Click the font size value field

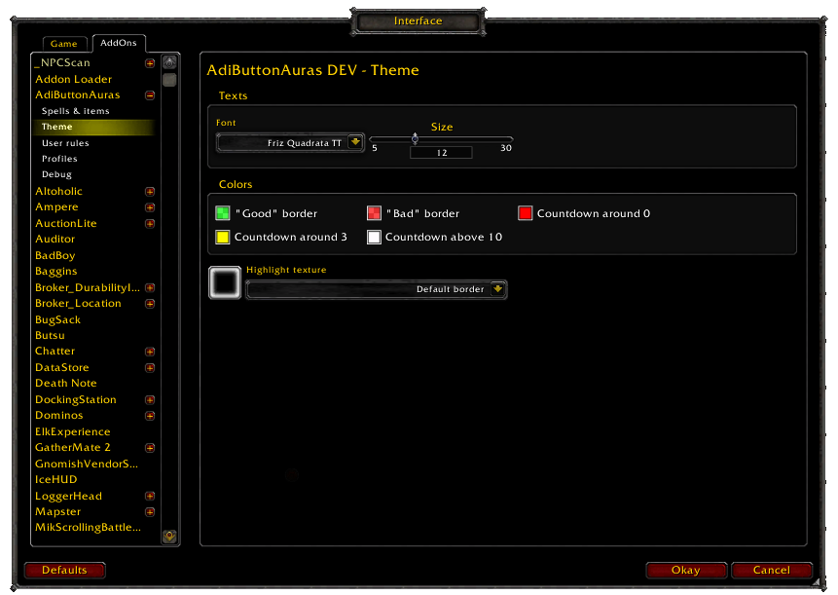(x=441, y=153)
